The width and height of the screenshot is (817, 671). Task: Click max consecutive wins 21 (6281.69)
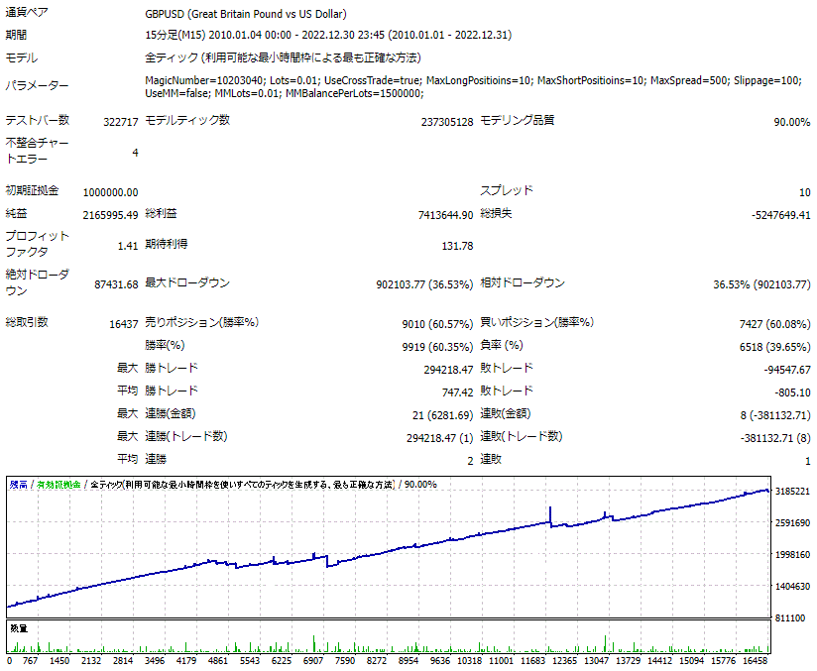(x=443, y=415)
